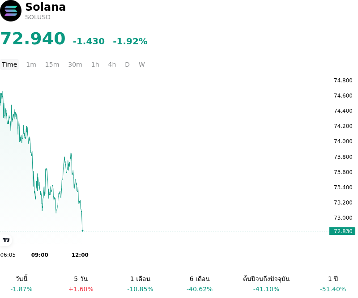This screenshot has height=298, width=358.
Task: Select the 4h chart interval
Action: coord(112,64)
